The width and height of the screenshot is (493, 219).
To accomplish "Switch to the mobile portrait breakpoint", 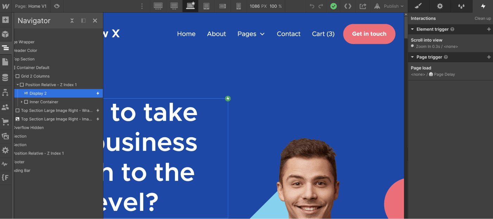I will [x=239, y=6].
